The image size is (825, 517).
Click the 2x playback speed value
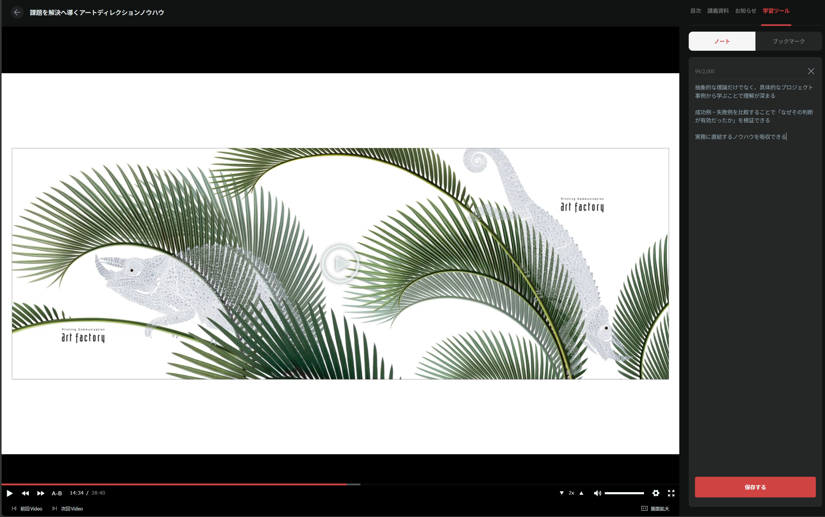pyautogui.click(x=571, y=493)
